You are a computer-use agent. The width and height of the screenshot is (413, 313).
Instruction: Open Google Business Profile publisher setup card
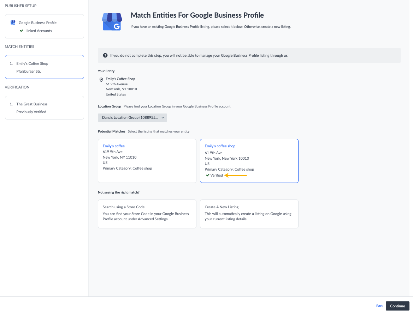pos(44,26)
